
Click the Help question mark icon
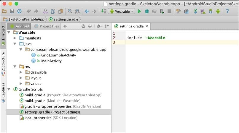[227, 11]
